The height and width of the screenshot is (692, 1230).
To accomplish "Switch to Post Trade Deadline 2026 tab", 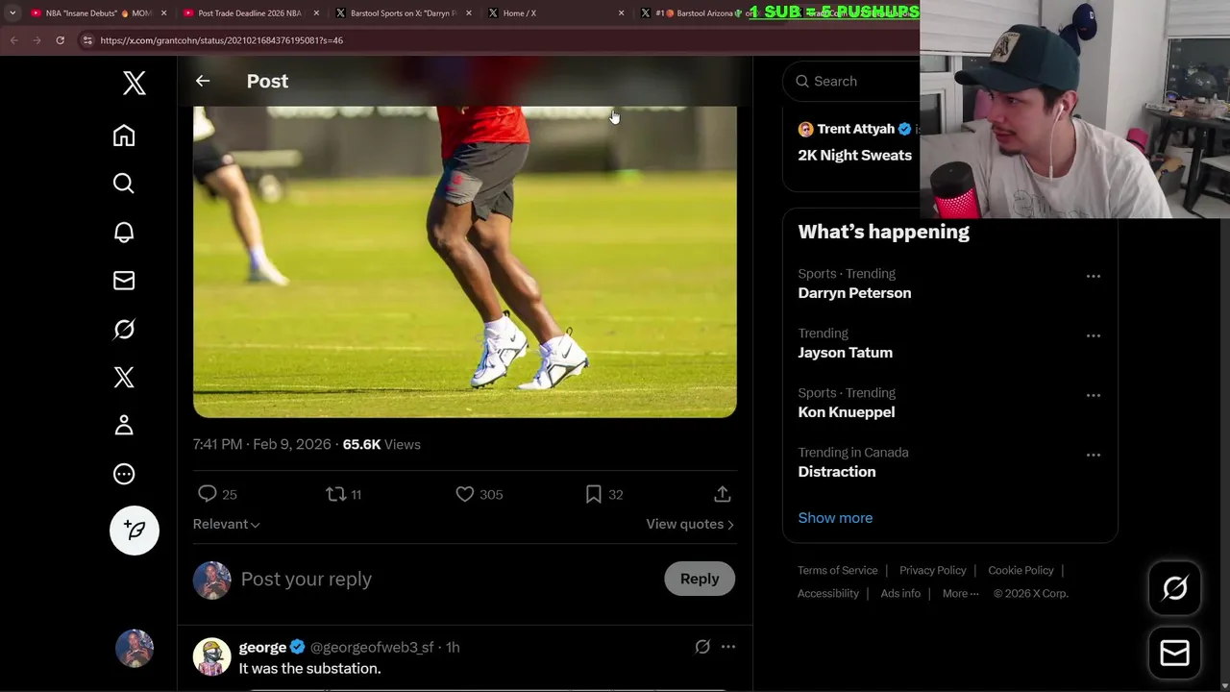I will point(249,13).
